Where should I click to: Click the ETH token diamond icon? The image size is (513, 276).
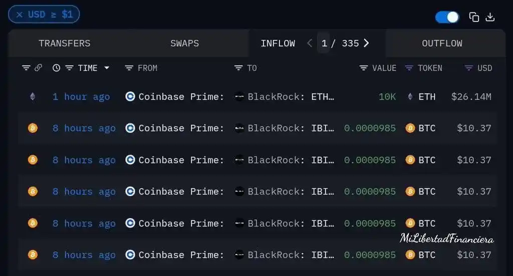click(x=410, y=96)
